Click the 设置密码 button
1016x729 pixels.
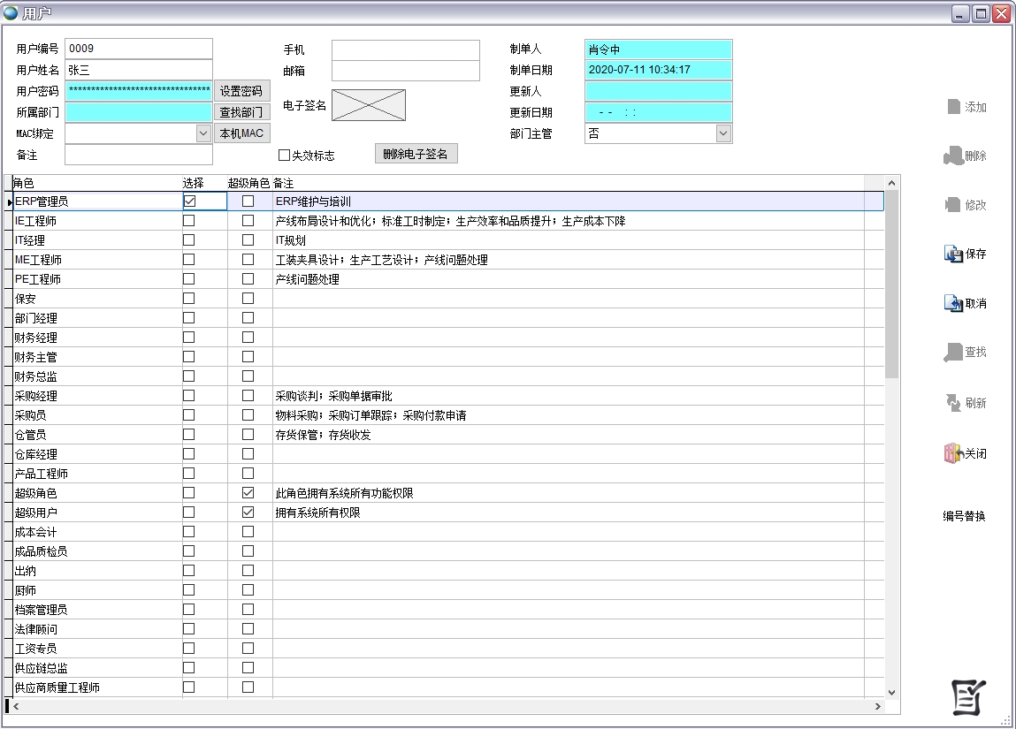[x=241, y=91]
